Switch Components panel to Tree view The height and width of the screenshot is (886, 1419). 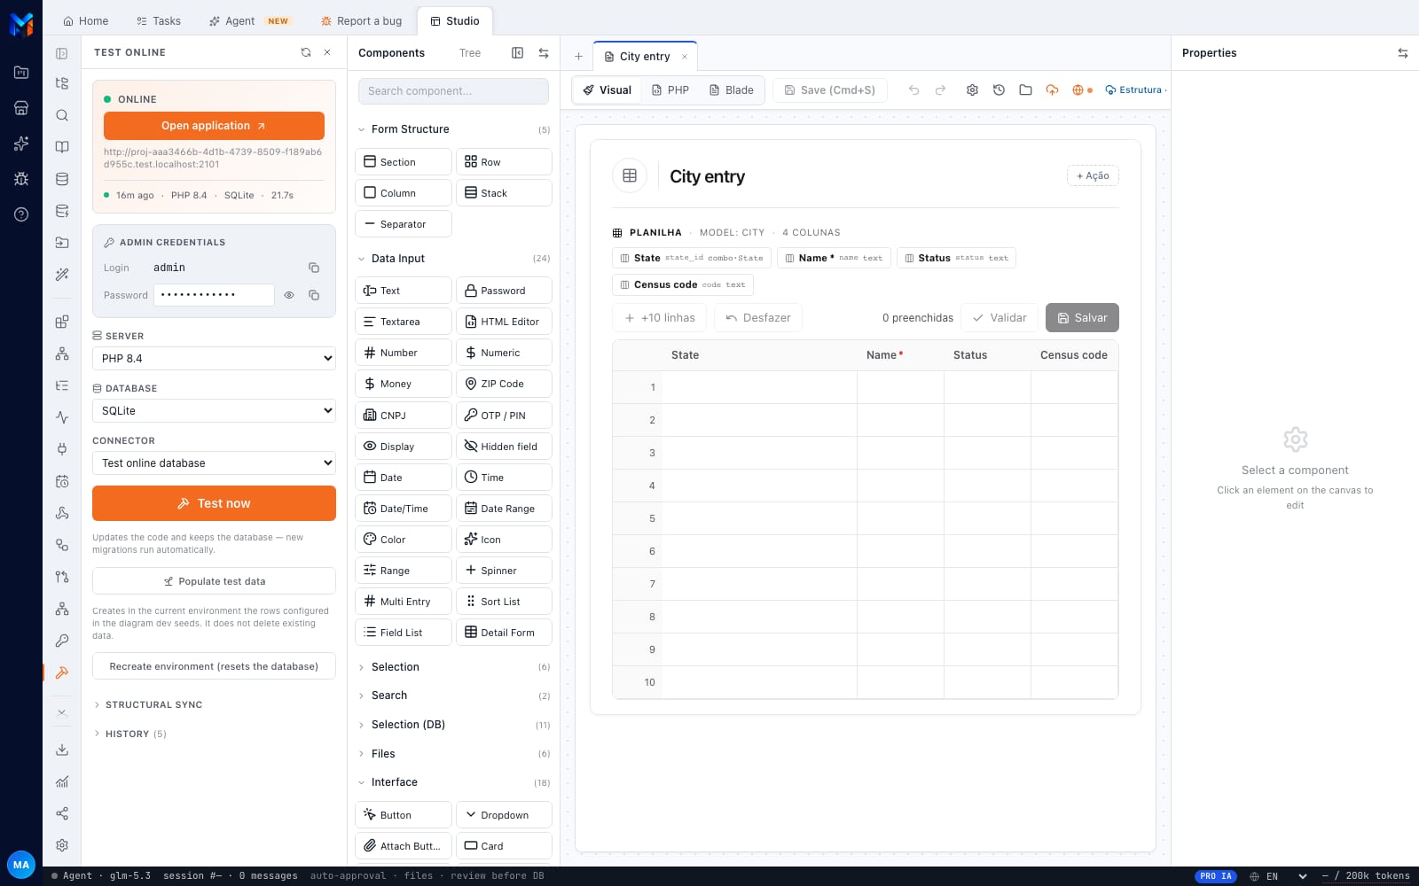(x=470, y=53)
